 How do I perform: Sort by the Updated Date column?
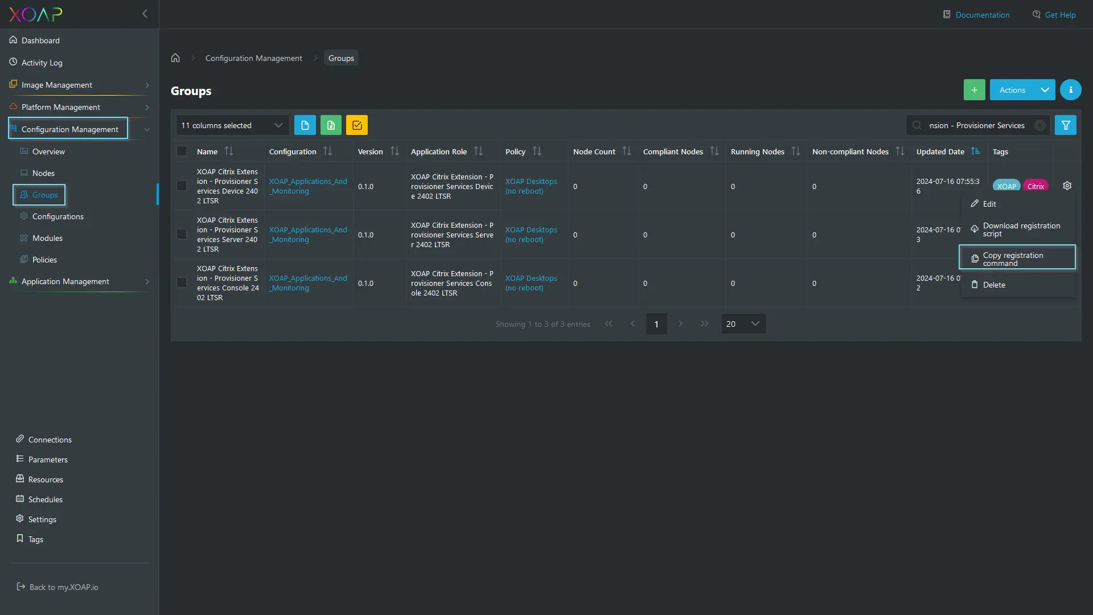976,151
